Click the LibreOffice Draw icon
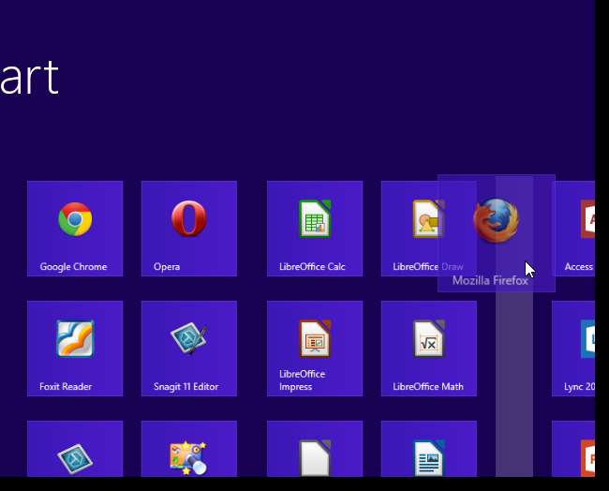Viewport: 609px width, 491px height. click(x=426, y=221)
